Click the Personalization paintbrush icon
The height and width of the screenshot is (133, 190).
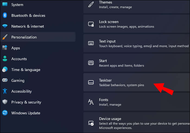coord(5,37)
